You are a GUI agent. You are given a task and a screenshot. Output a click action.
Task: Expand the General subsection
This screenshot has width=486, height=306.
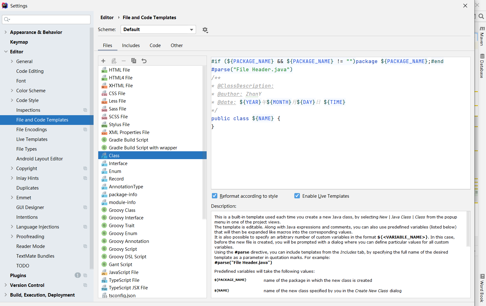12,61
